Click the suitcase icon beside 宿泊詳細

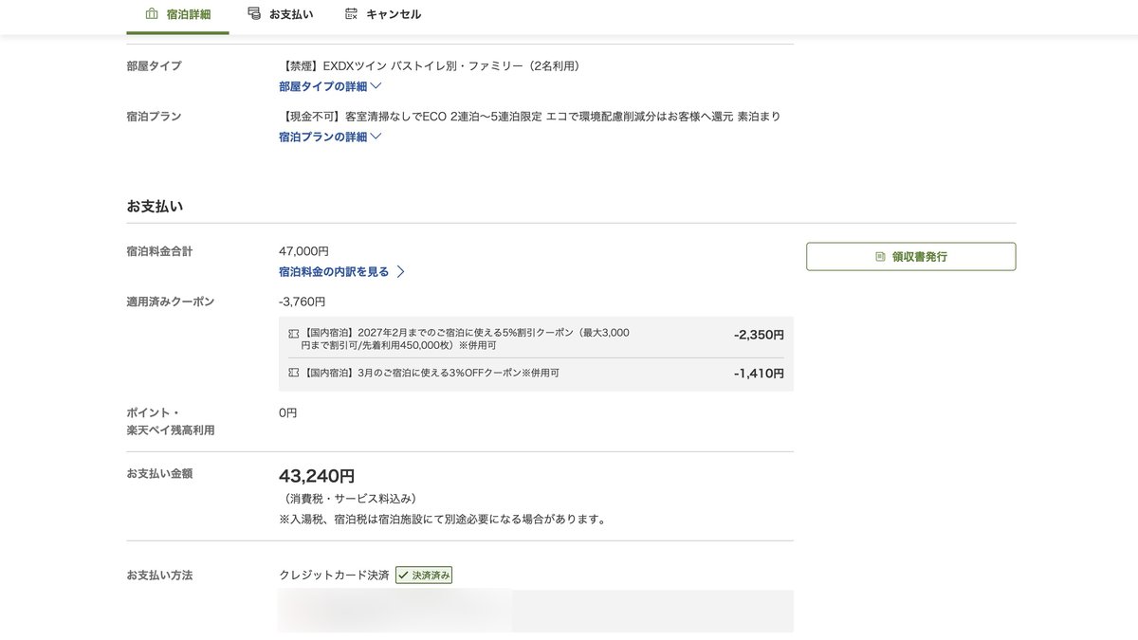point(152,14)
